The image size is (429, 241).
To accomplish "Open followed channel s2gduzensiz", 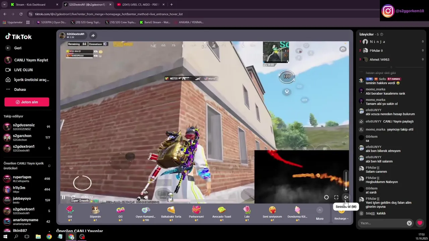I will pos(27,127).
